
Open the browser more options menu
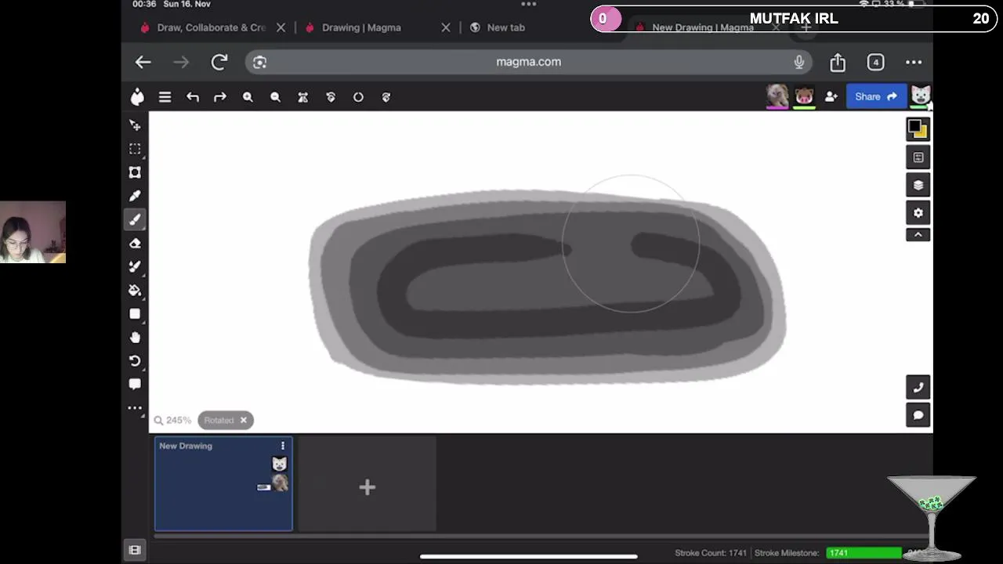914,62
